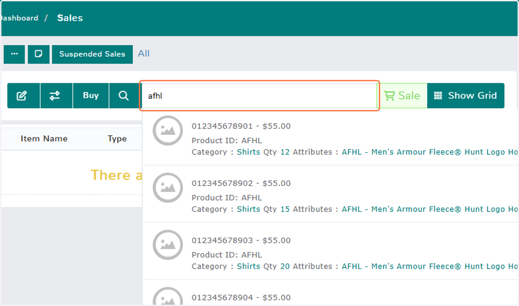Screen dimensions: 519x306
Task: Open Suspended Sales
Action: click(92, 54)
